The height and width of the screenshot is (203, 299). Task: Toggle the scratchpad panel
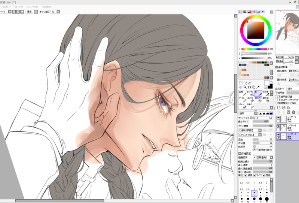click(263, 12)
